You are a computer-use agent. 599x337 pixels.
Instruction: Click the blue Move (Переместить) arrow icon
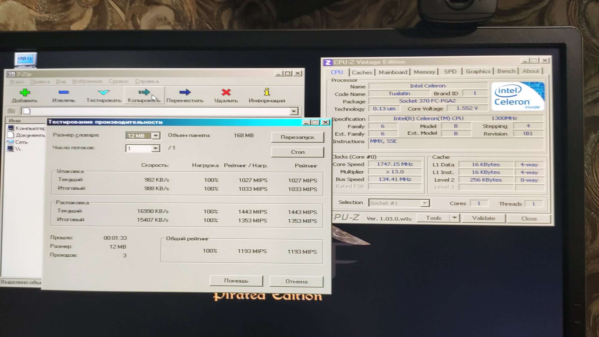(x=184, y=92)
